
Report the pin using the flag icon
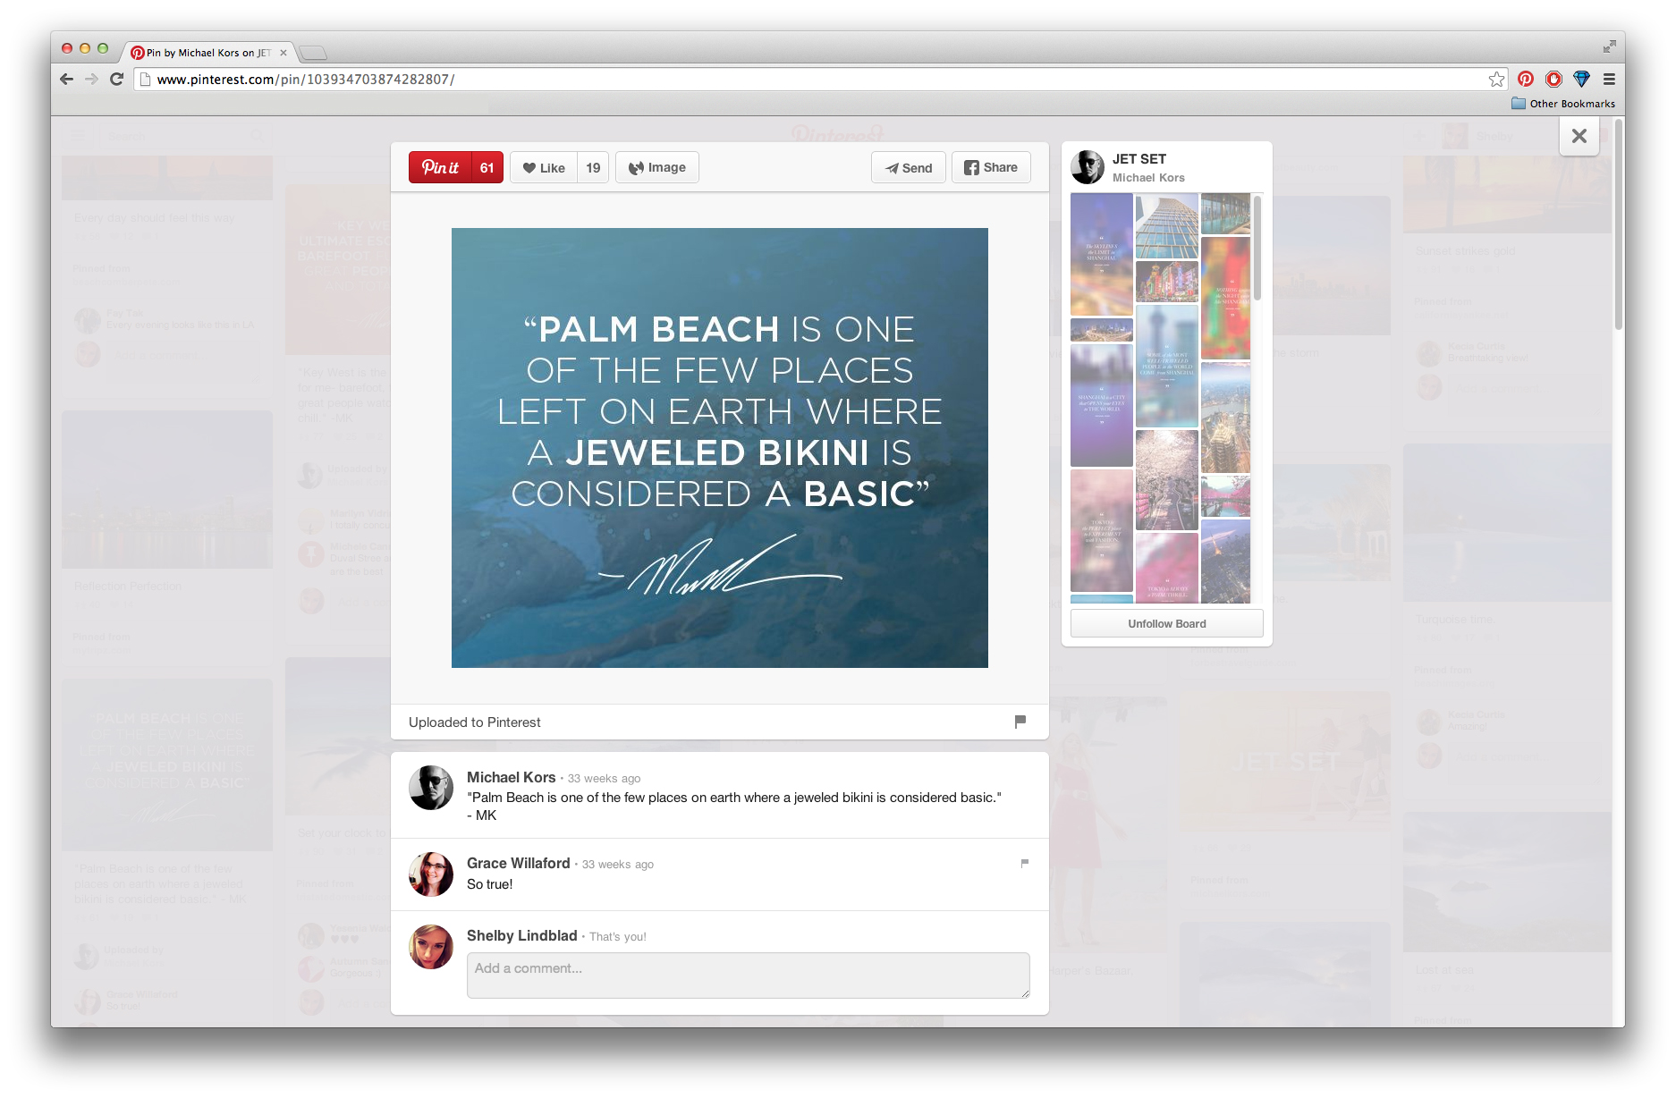click(x=1020, y=722)
